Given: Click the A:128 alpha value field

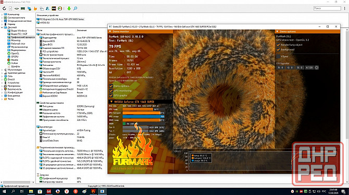Looking at the screenshot, I should tap(309, 67).
